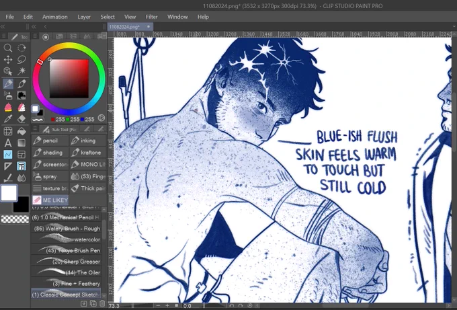Choose the Sharp Greaser brush
Viewport: 457px width, 310px height.
pos(66,262)
